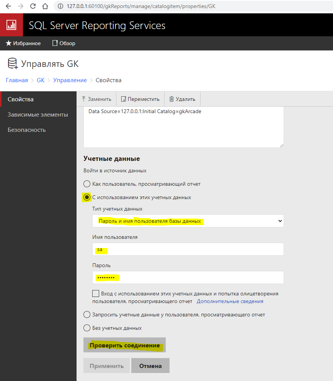Screen dimensions: 333x381
Task: Select 'Без учетных данных' radio button
Action: (x=87, y=328)
